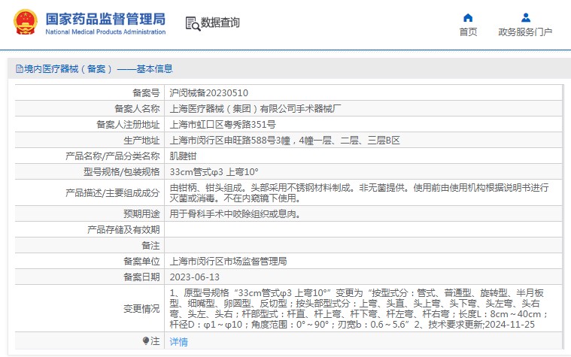The width and height of the screenshot is (571, 357).
Task: Click the 备案日期 label
Action: 141,277
